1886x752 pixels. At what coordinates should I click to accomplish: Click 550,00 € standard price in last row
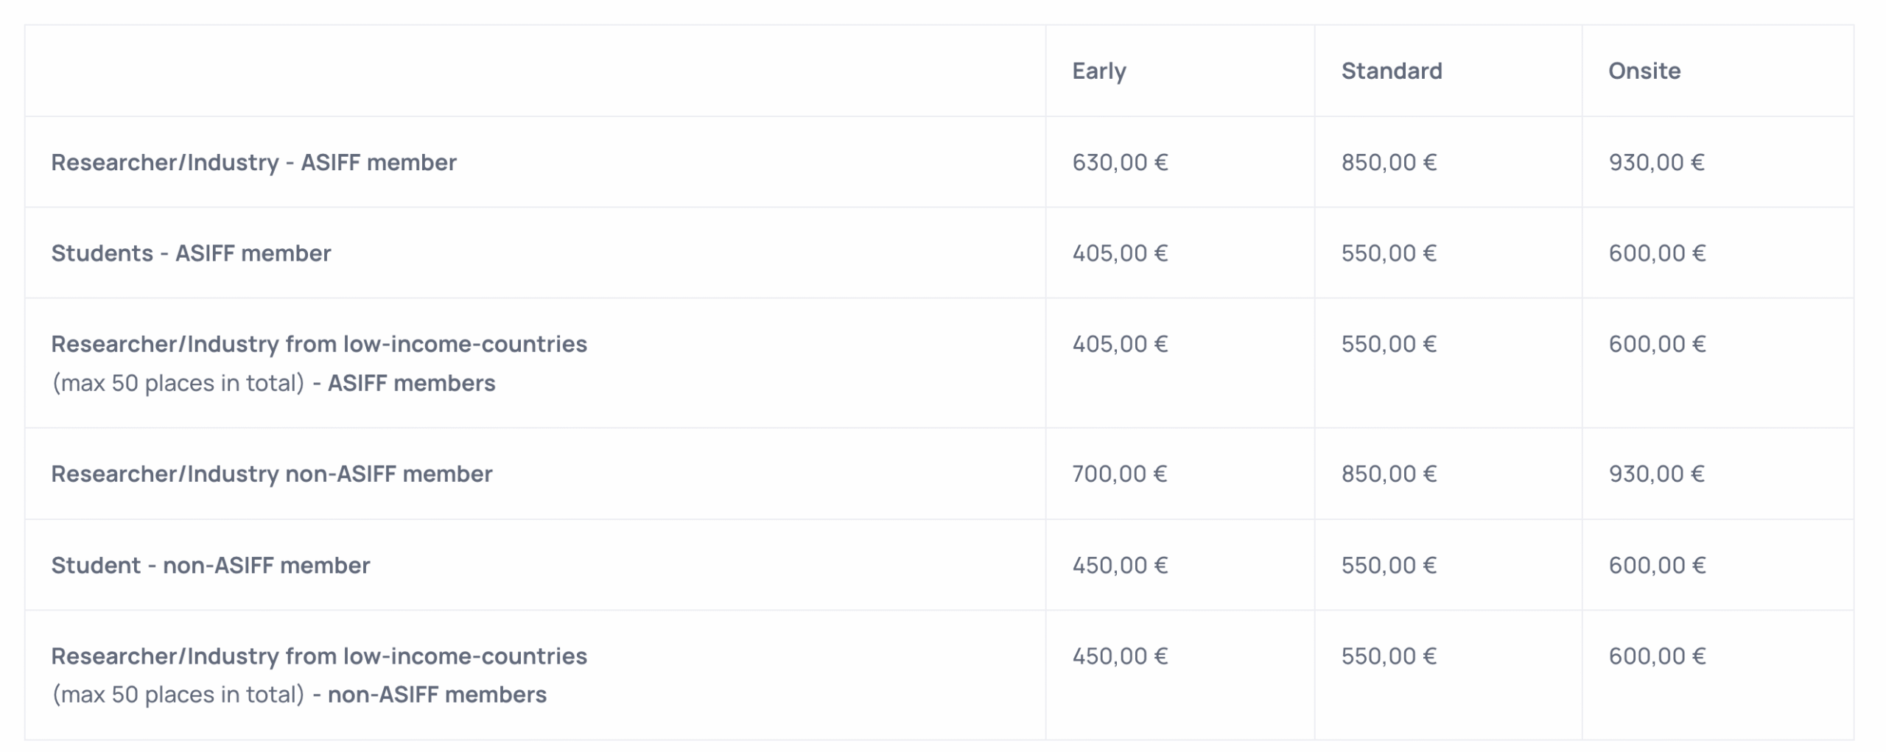[x=1388, y=656]
